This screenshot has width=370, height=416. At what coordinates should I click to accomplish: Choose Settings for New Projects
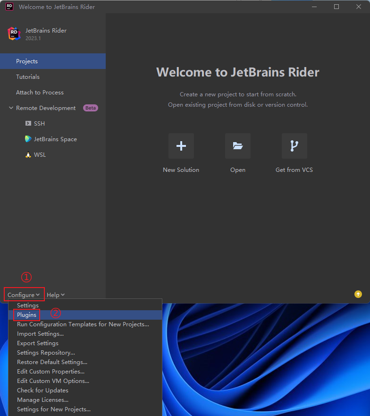[x=85, y=409]
